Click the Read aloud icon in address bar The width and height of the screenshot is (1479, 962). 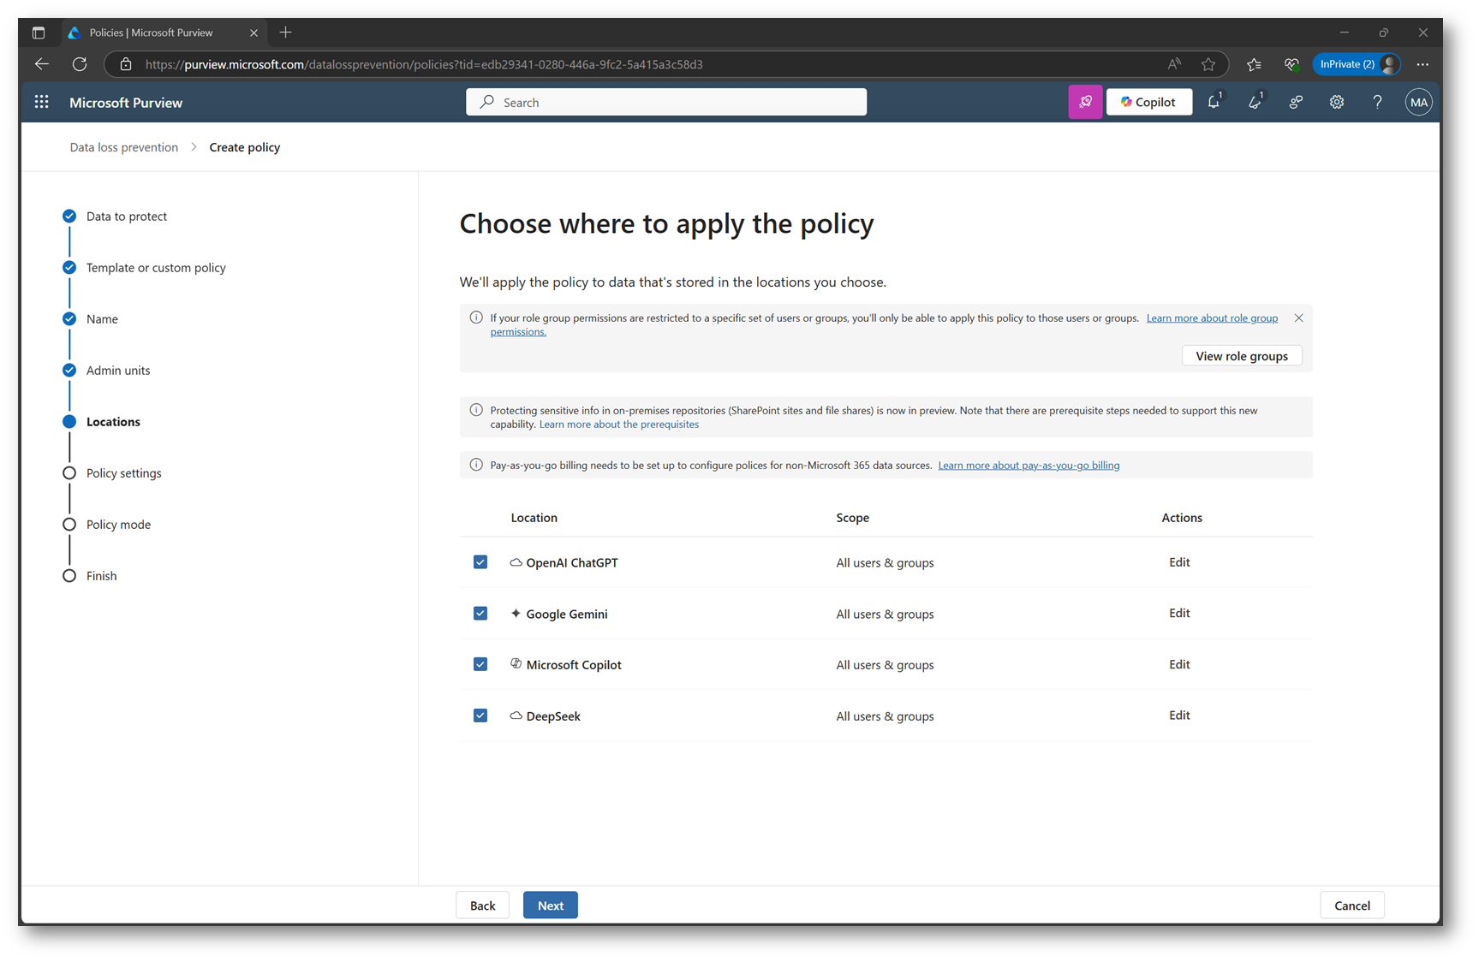coord(1174,64)
